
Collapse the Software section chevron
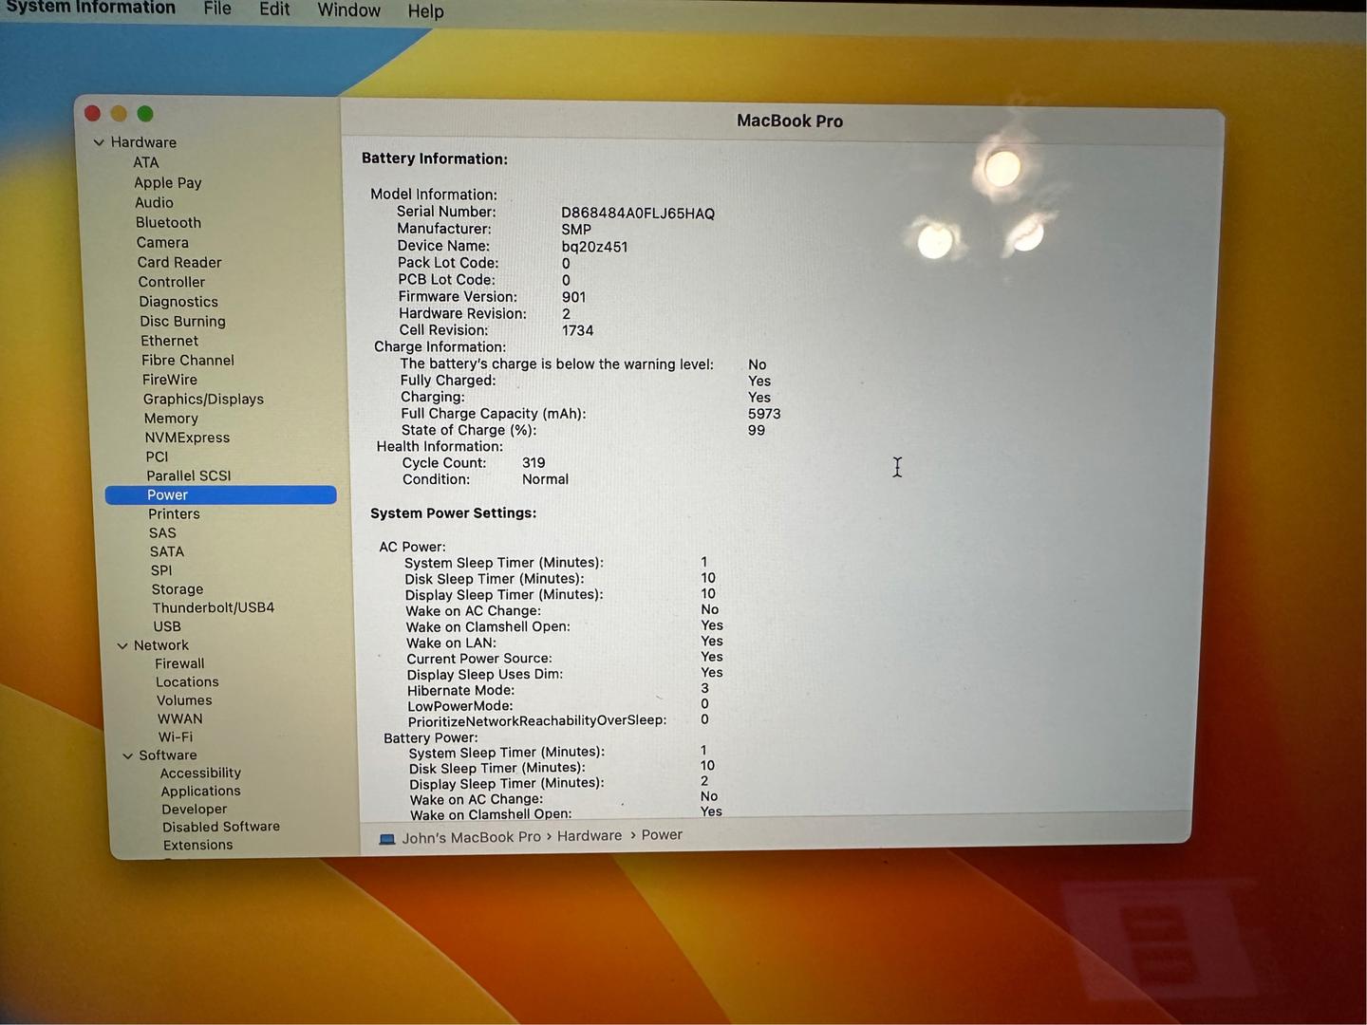point(128,755)
